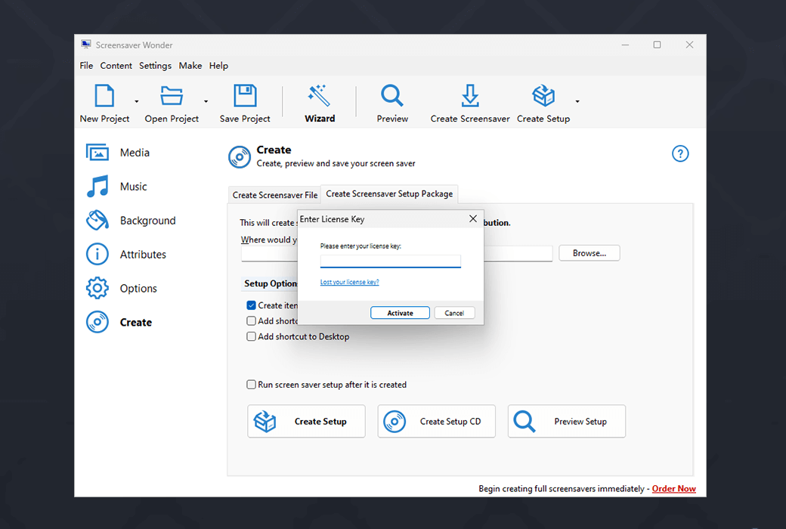Click the 'Music' sidebar label
The width and height of the screenshot is (786, 529).
pyautogui.click(x=133, y=187)
